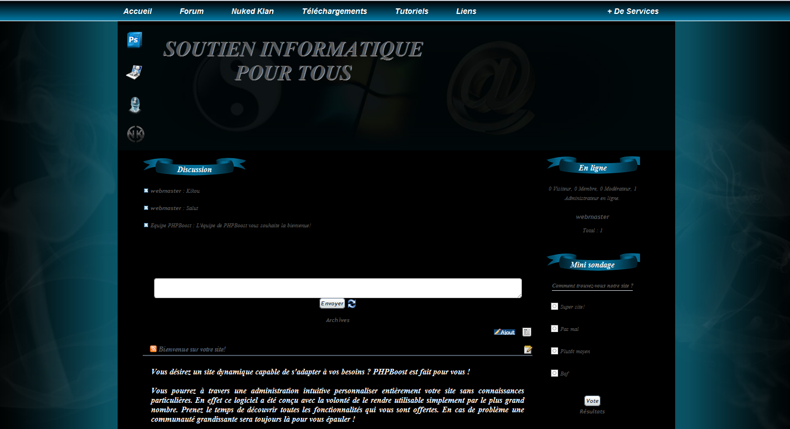Submit the poll with the Vote button
Viewport: 790px width, 429px height.
(x=592, y=401)
